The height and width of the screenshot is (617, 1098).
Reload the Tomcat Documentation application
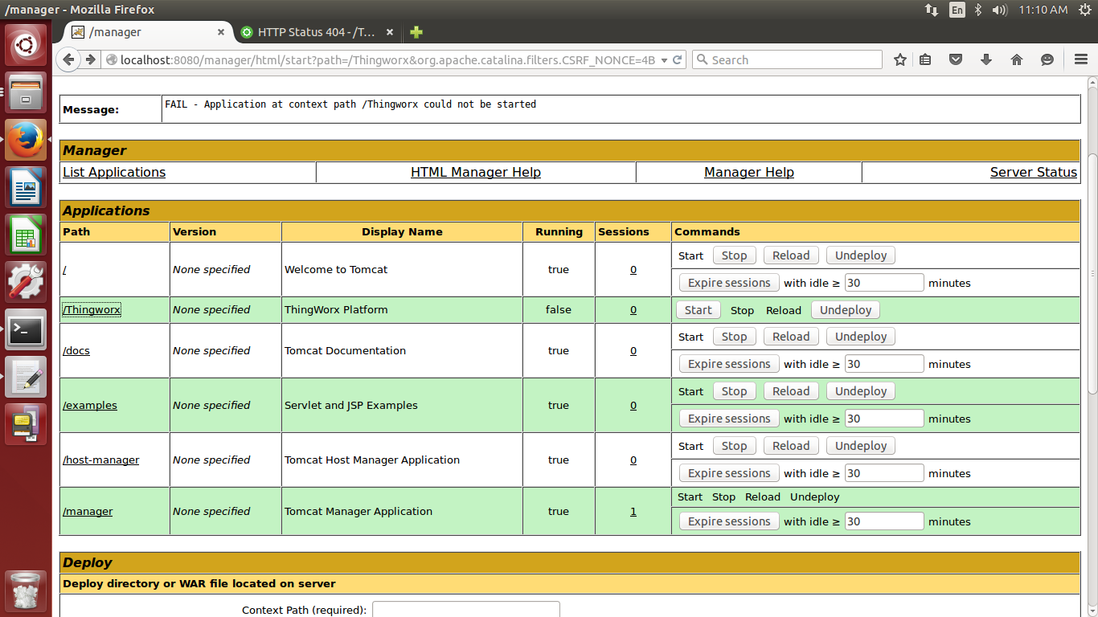[791, 337]
